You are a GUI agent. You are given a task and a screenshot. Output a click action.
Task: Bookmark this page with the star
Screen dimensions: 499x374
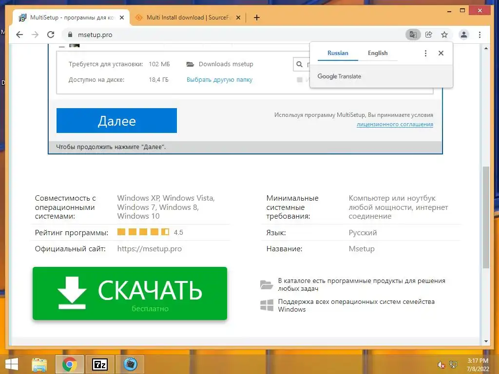(x=444, y=35)
